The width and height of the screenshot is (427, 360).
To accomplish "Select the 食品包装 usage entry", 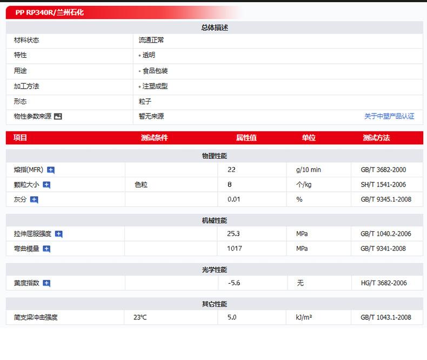I will click(x=155, y=71).
